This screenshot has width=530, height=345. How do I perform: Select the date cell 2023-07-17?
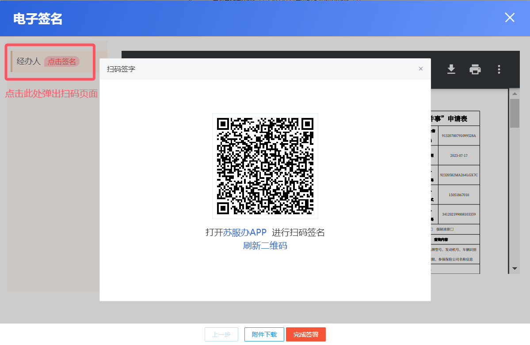(x=459, y=155)
